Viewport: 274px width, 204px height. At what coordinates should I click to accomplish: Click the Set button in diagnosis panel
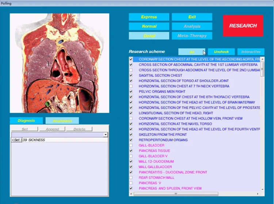[24, 129]
